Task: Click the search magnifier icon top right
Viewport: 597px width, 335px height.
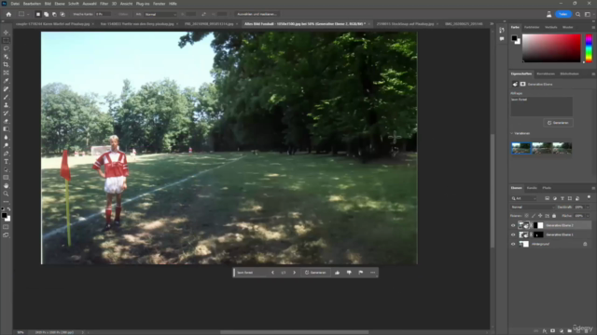Action: click(x=578, y=14)
